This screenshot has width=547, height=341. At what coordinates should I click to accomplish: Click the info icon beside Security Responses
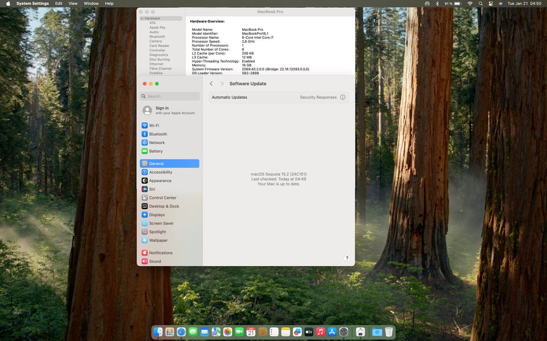342,97
